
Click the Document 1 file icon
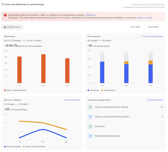pyautogui.click(x=90, y=126)
